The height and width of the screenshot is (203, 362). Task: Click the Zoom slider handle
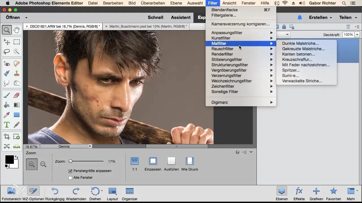70,161
